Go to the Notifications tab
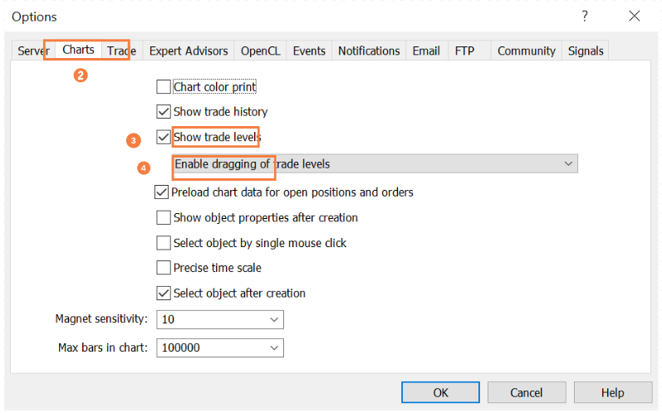The image size is (662, 413). (x=369, y=51)
